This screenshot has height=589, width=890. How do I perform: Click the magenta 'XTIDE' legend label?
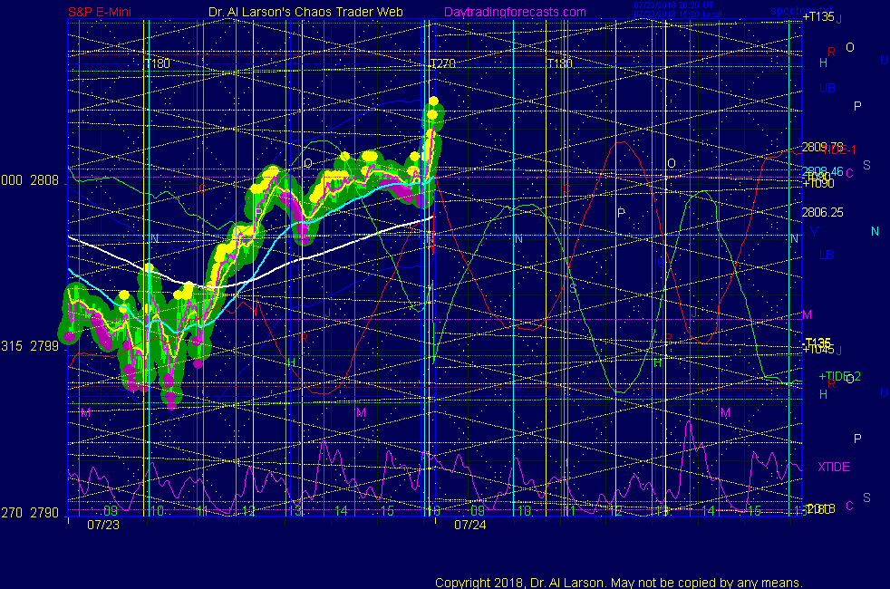(x=833, y=467)
